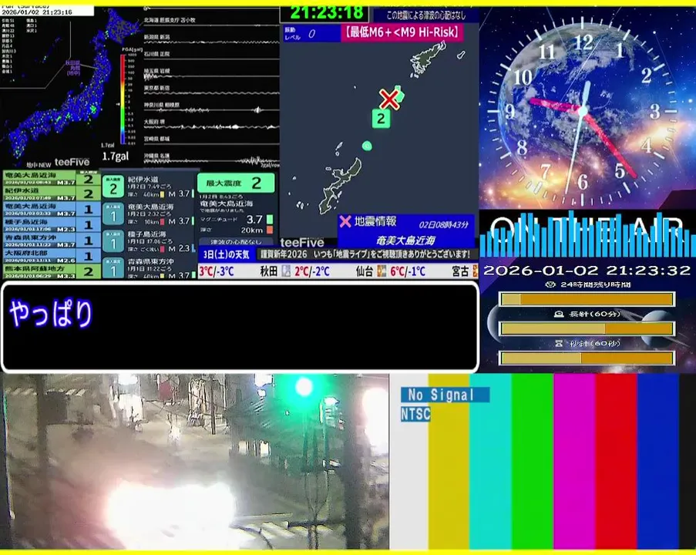This screenshot has width=696, height=555.
Task: Click the blue color bar in test pattern
Action: coord(657,462)
